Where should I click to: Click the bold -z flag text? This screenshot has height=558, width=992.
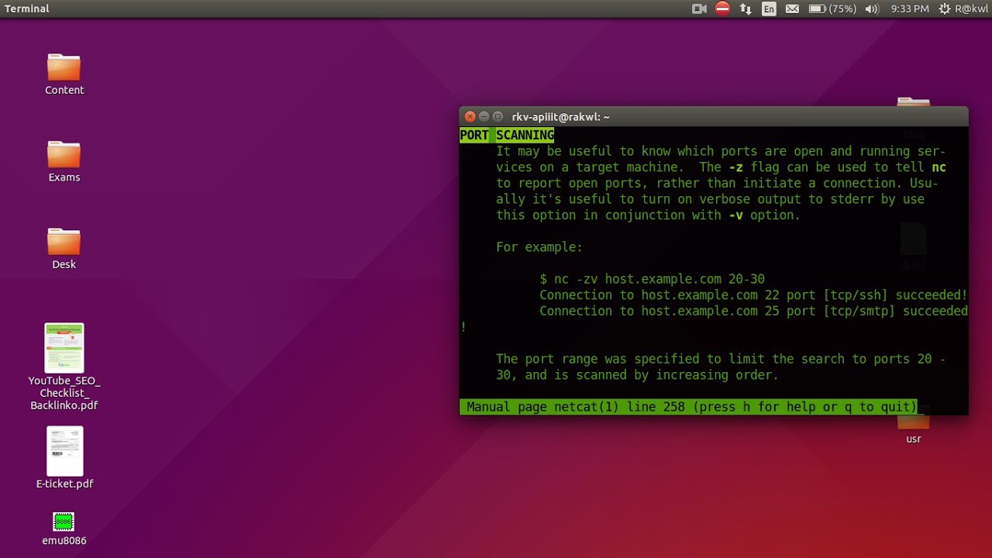pyautogui.click(x=736, y=167)
